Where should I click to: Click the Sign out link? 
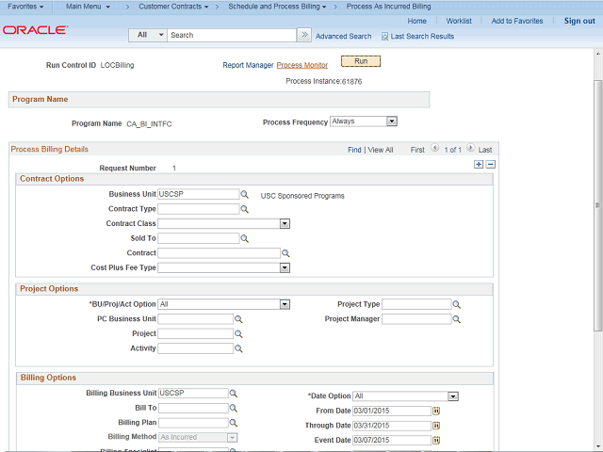coord(579,21)
